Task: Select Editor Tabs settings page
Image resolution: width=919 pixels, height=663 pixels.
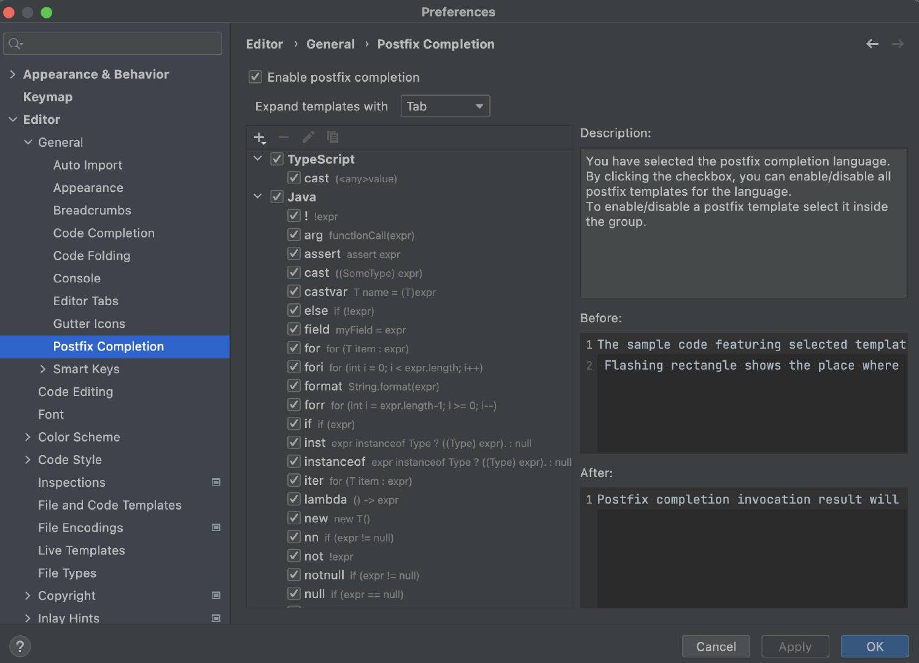Action: [86, 301]
